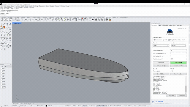This screenshot has height=107, width=190.
Task: Click the print icon in the toolbar
Action: pos(96,20)
